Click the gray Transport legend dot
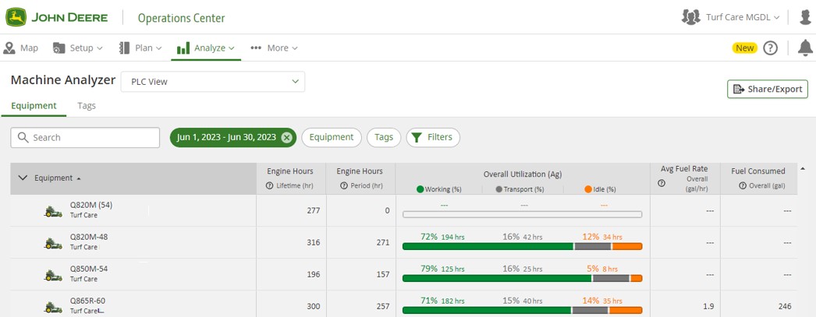Viewport: 816px width, 317px height. 499,189
